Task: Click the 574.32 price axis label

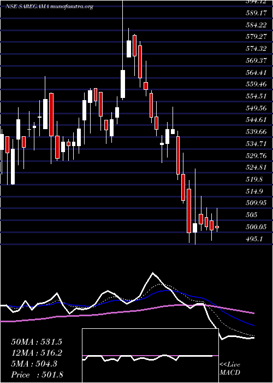Action: [256, 49]
